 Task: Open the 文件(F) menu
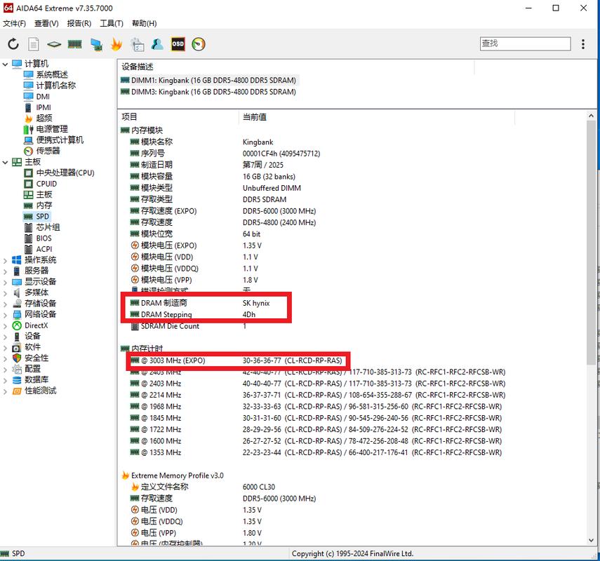coord(14,23)
